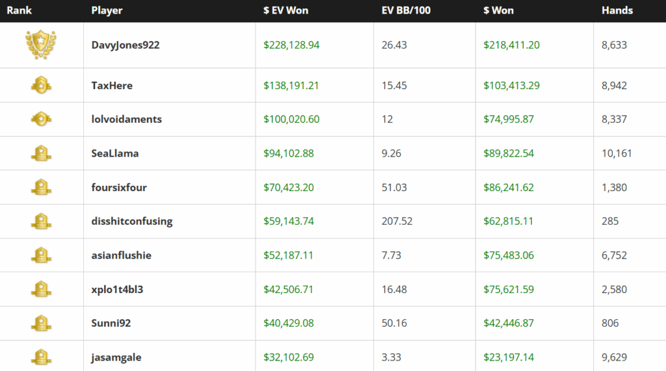Select the player name TaxHere
The width and height of the screenshot is (666, 371).
coord(112,85)
